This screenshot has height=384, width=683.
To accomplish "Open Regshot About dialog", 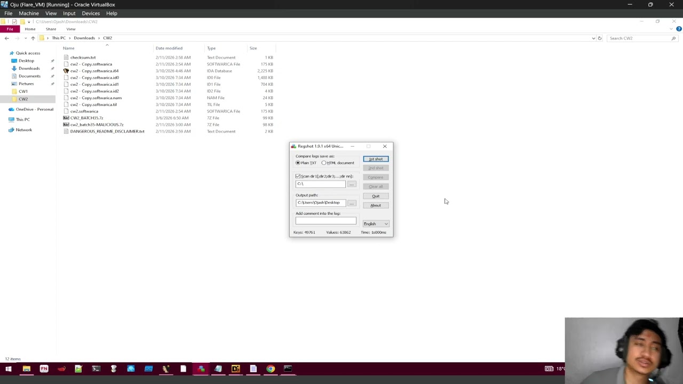I will click(x=376, y=205).
